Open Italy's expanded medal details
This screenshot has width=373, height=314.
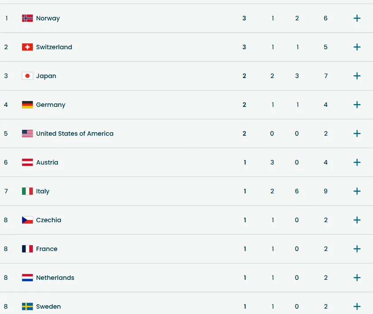357,191
